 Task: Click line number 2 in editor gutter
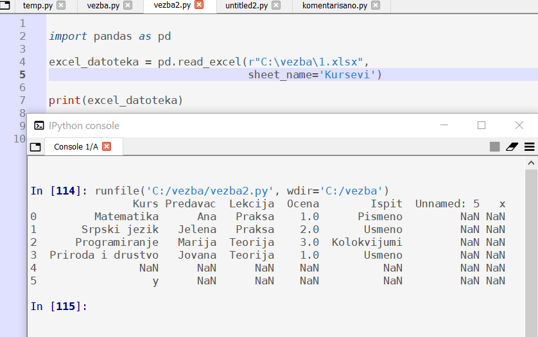click(22, 36)
